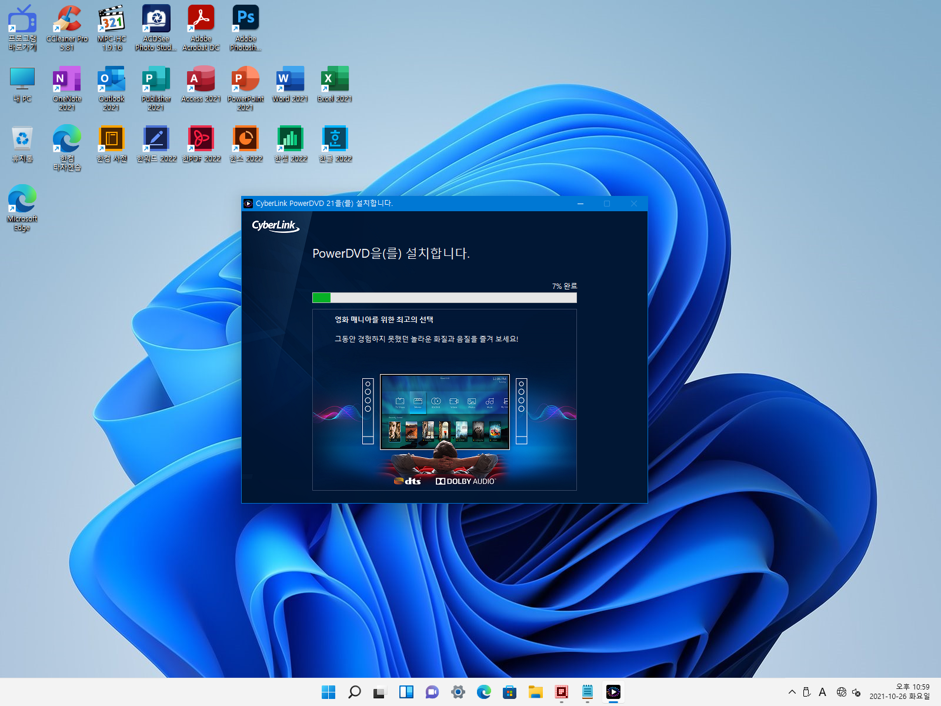The height and width of the screenshot is (706, 941).
Task: Select the OneNote 2021 desktop shortcut
Action: [67, 88]
